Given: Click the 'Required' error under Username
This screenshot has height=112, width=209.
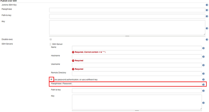Looking at the screenshot, I should click(x=79, y=69).
